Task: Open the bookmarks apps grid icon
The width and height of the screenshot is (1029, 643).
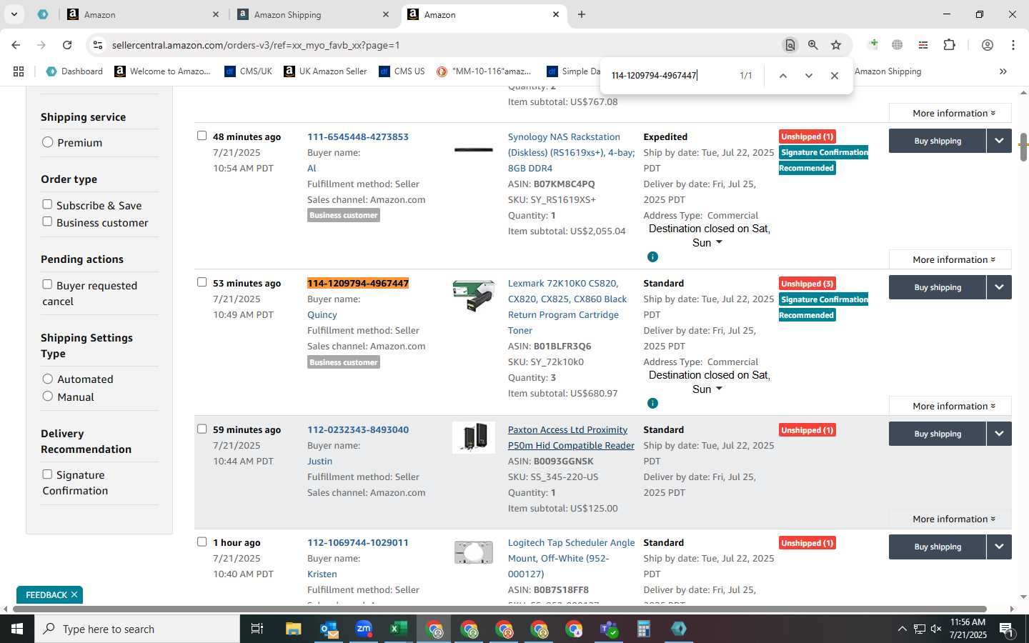Action: pos(19,71)
